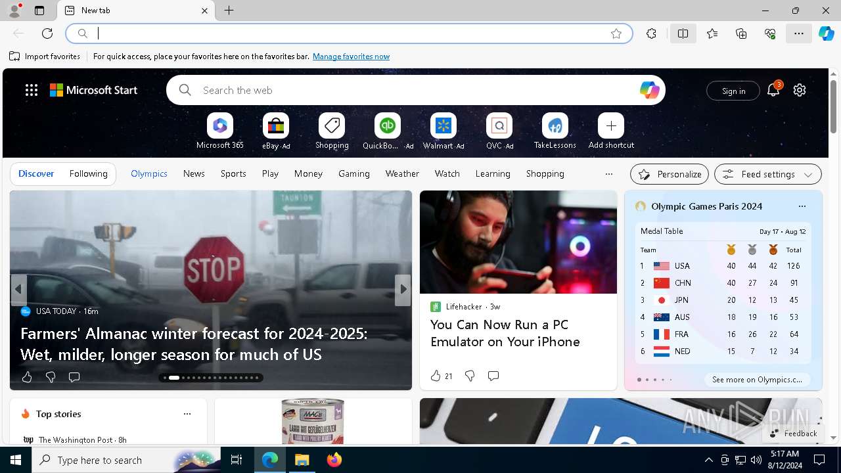Screen dimensions: 841x473
Task: Open See more on Olympics link
Action: [x=757, y=380]
